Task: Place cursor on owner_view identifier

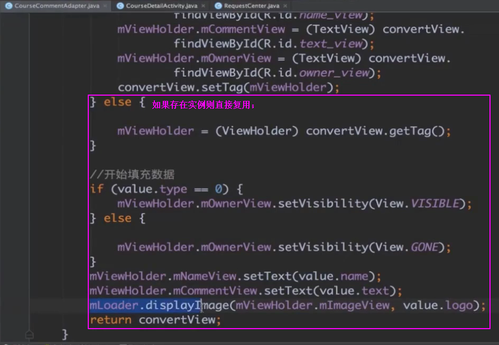Action: (x=335, y=73)
